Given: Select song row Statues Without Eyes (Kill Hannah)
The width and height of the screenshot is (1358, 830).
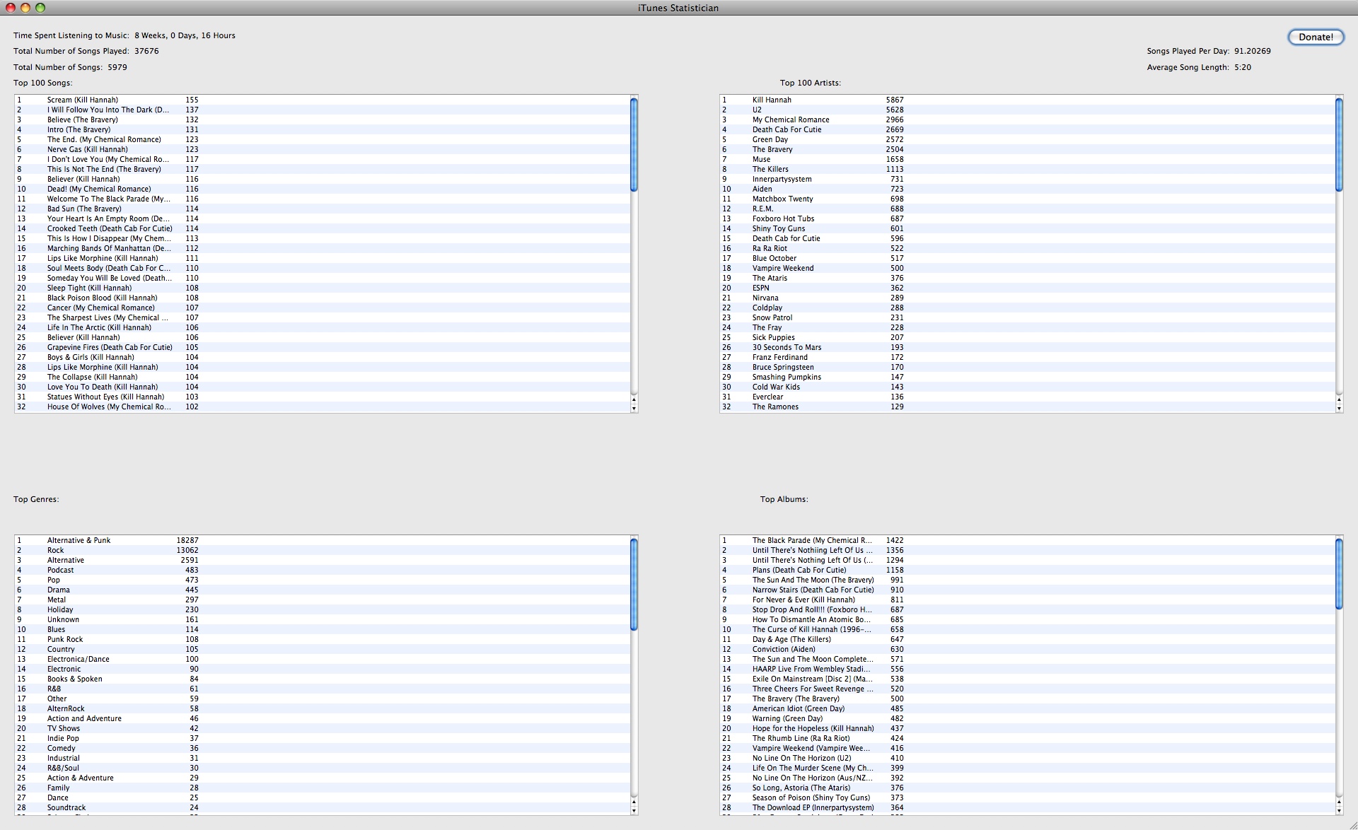Looking at the screenshot, I should pos(322,397).
